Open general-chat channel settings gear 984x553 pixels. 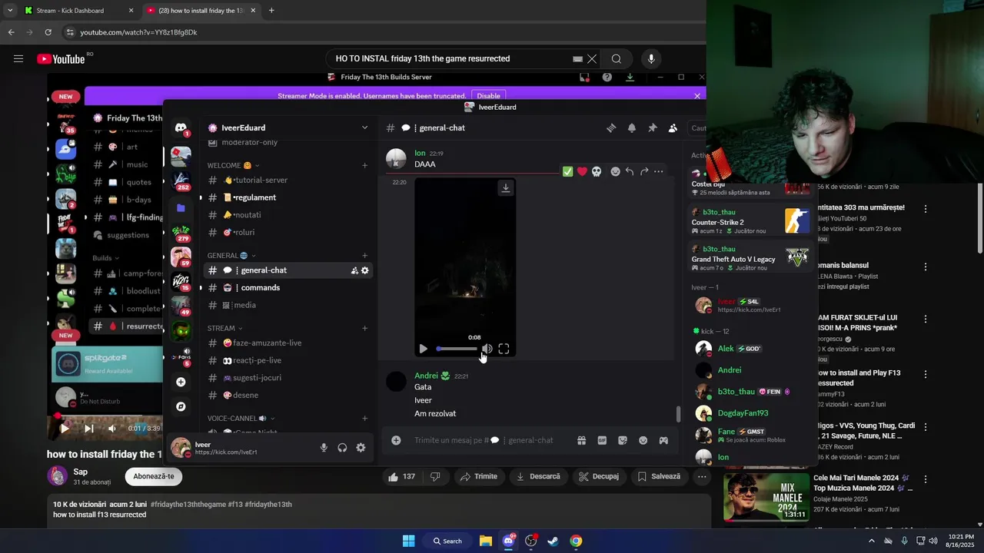(x=364, y=270)
